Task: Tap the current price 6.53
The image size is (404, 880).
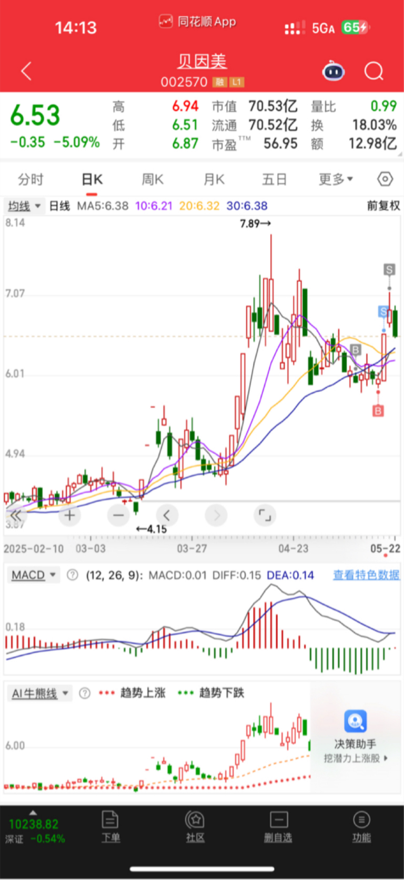Action: point(35,115)
